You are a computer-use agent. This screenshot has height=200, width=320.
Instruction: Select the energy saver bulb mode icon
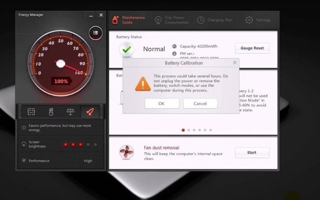(52, 112)
